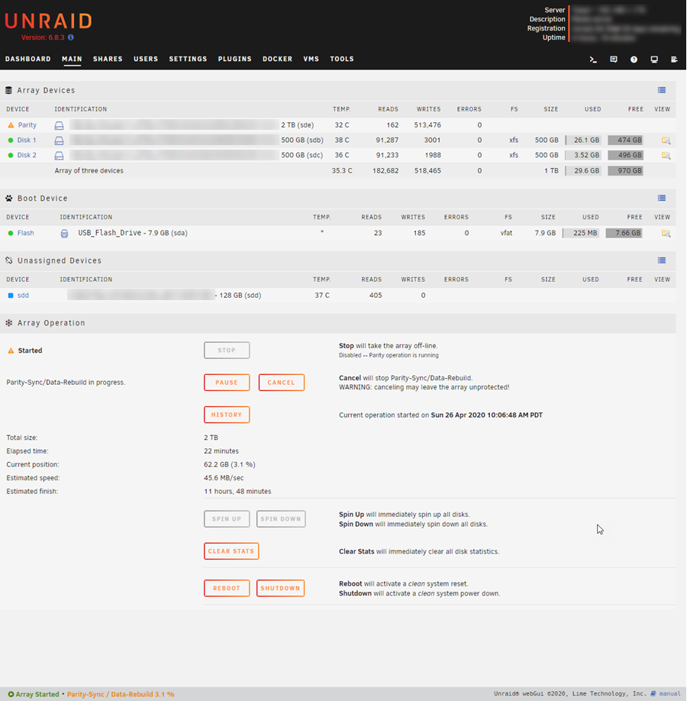Open the system log icon

674,60
